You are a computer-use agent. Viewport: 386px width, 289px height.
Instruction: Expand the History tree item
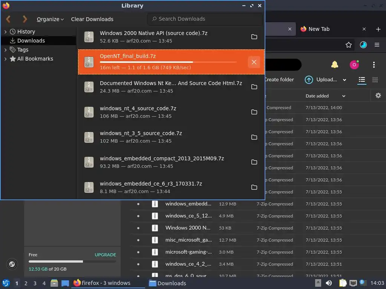[x=5, y=32]
